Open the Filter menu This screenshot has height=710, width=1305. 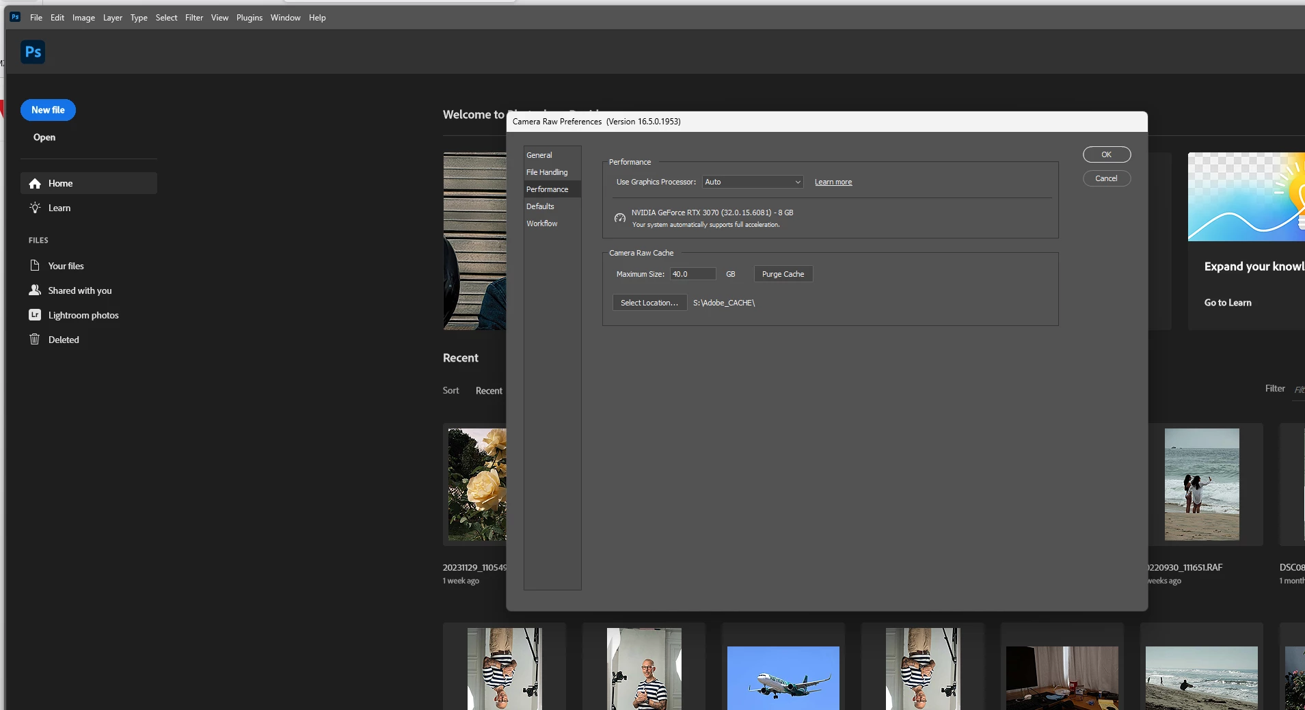(x=194, y=18)
